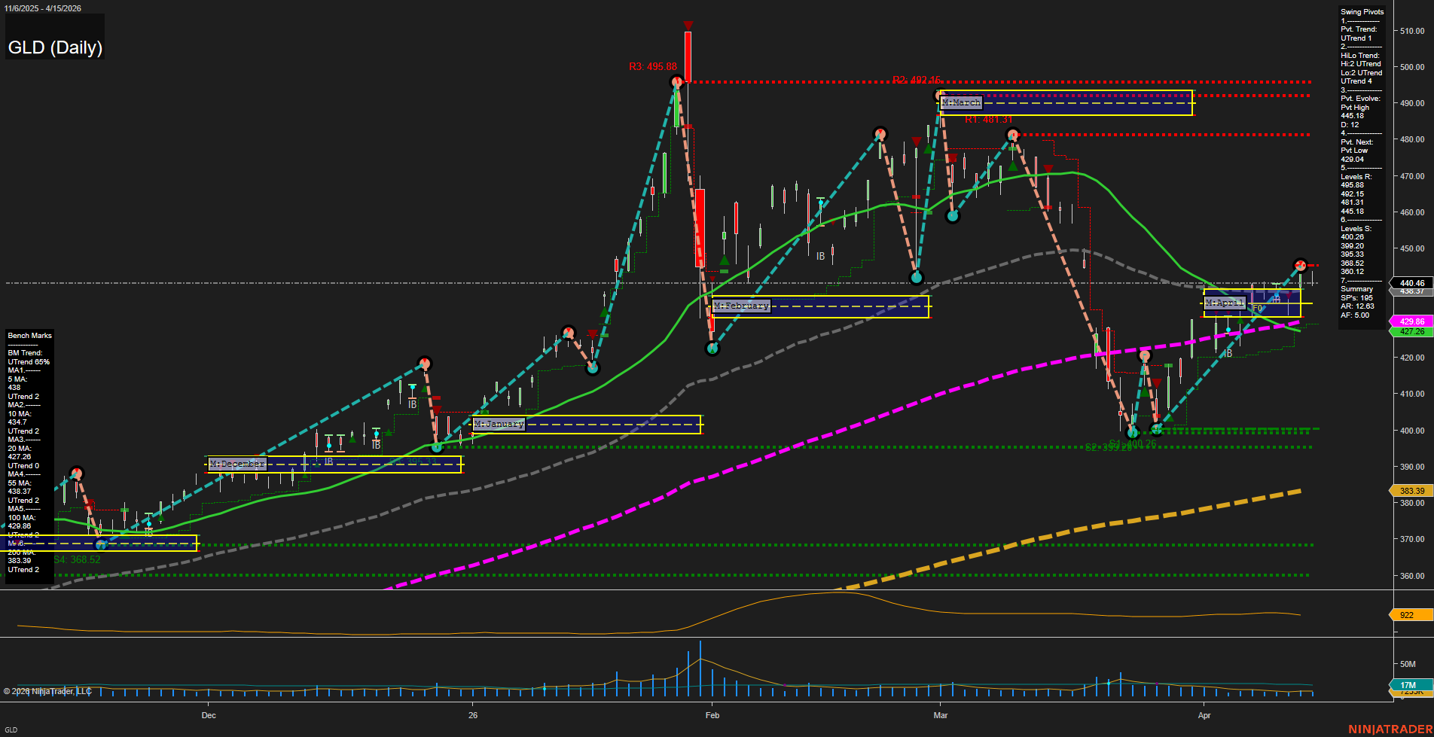
Task: Click the red sell arrow at the 510 peak
Action: pyautogui.click(x=687, y=25)
